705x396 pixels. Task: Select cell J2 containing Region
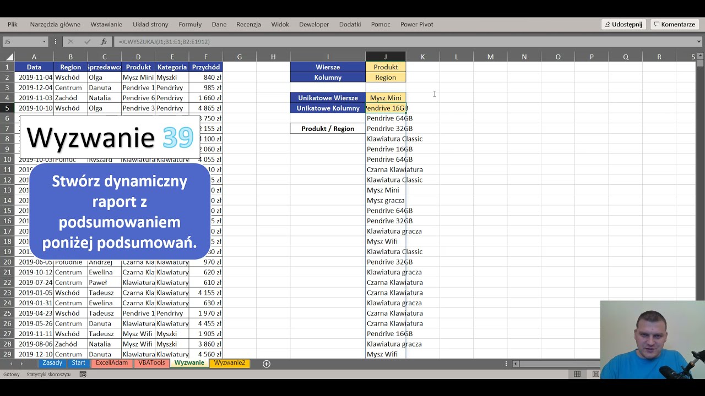[386, 78]
